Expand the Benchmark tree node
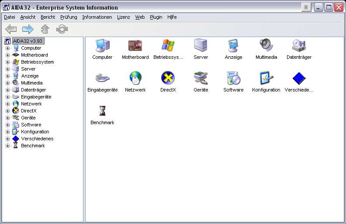This screenshot has width=346, height=224. pyautogui.click(x=7, y=146)
